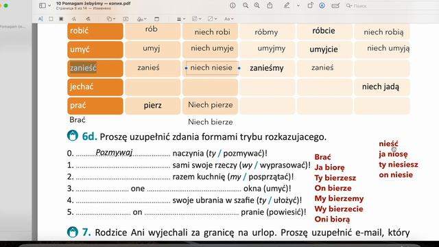Open the fill color dropdown
The image size is (439, 247).
(213, 19)
